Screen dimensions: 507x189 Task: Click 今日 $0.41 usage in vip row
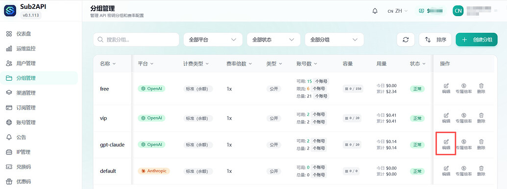click(x=386, y=115)
